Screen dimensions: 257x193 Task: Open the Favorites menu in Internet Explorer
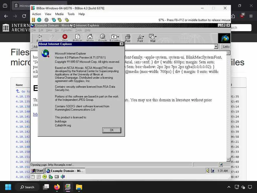coord(67,30)
